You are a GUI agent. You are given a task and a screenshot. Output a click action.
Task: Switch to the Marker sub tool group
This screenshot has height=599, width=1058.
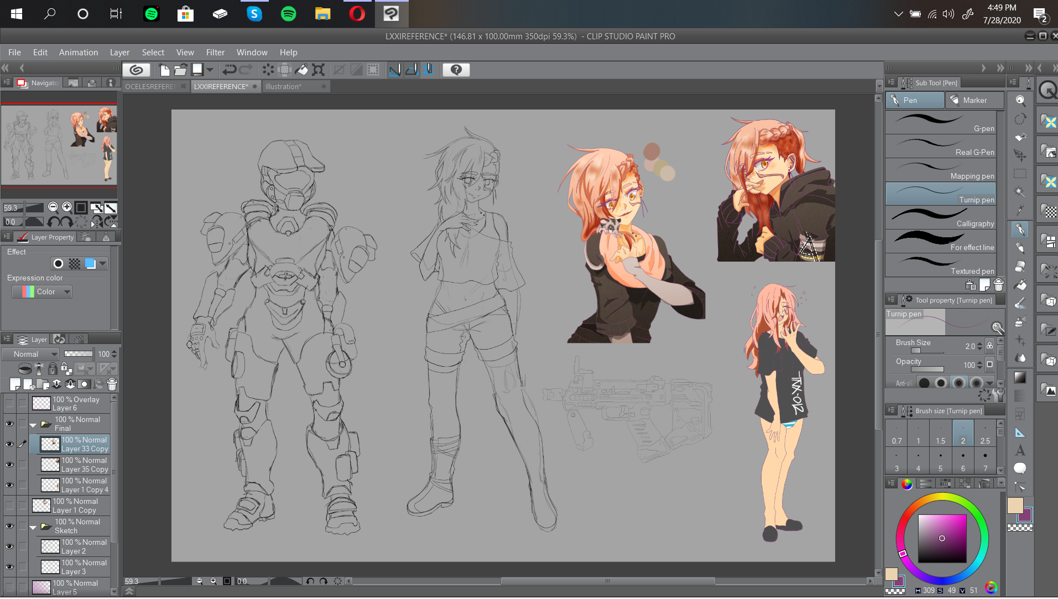pos(974,100)
